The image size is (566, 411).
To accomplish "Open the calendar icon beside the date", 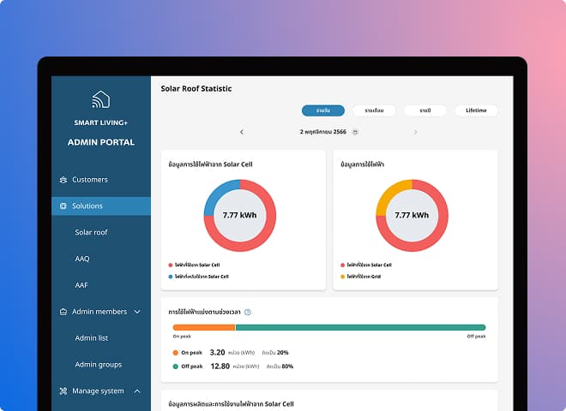I will [355, 133].
